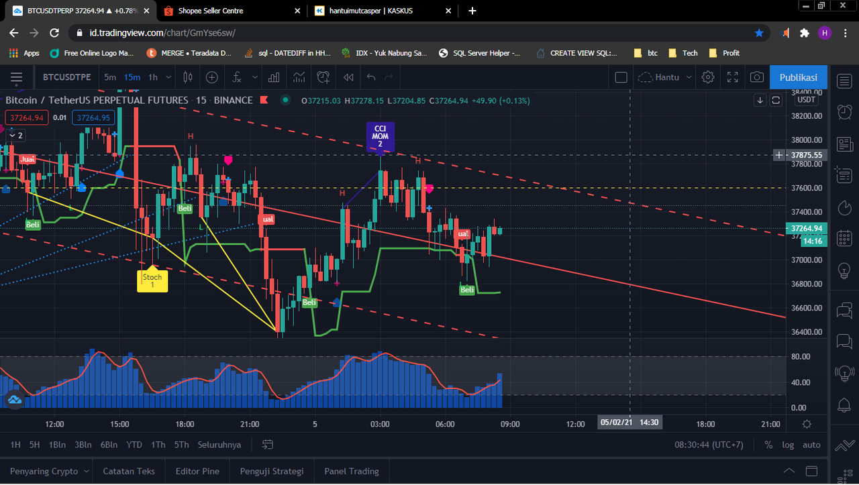Expand the time interval dropdown arrow

168,77
